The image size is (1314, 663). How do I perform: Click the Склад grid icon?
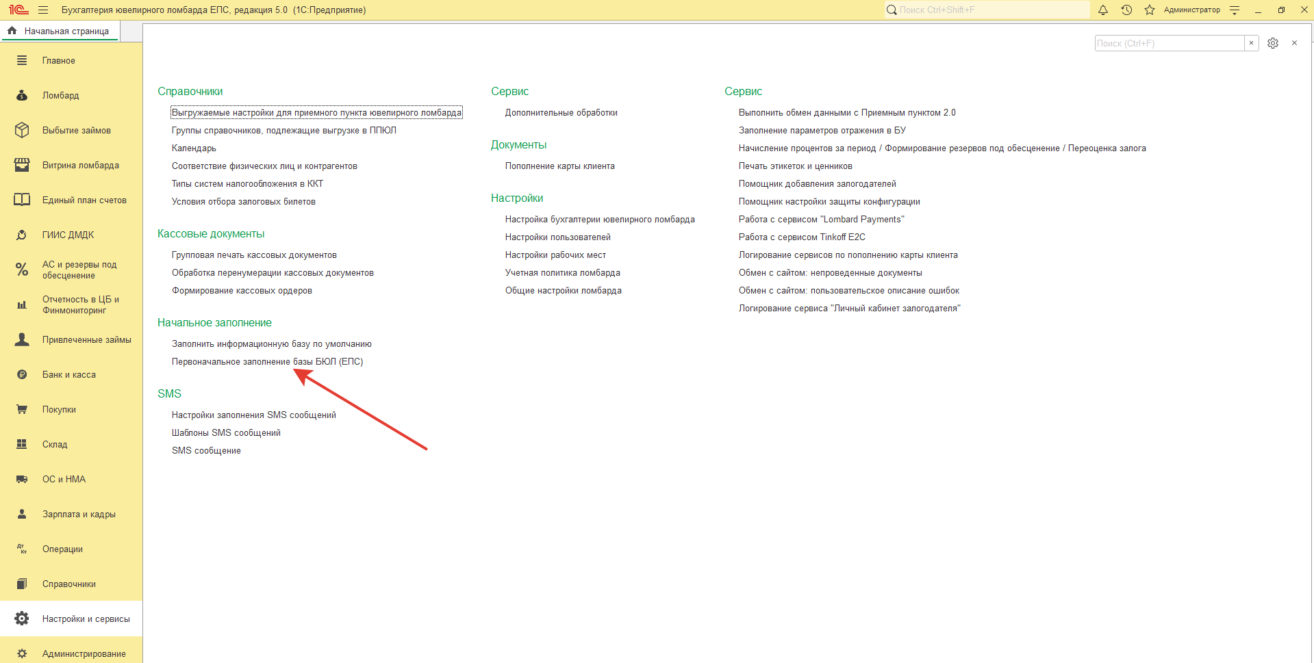[22, 444]
